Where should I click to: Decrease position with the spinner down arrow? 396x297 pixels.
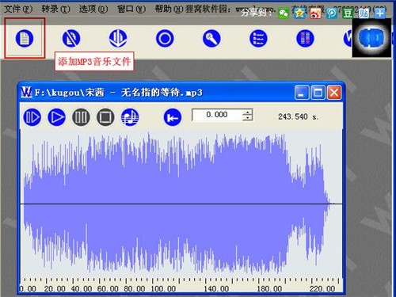point(248,118)
